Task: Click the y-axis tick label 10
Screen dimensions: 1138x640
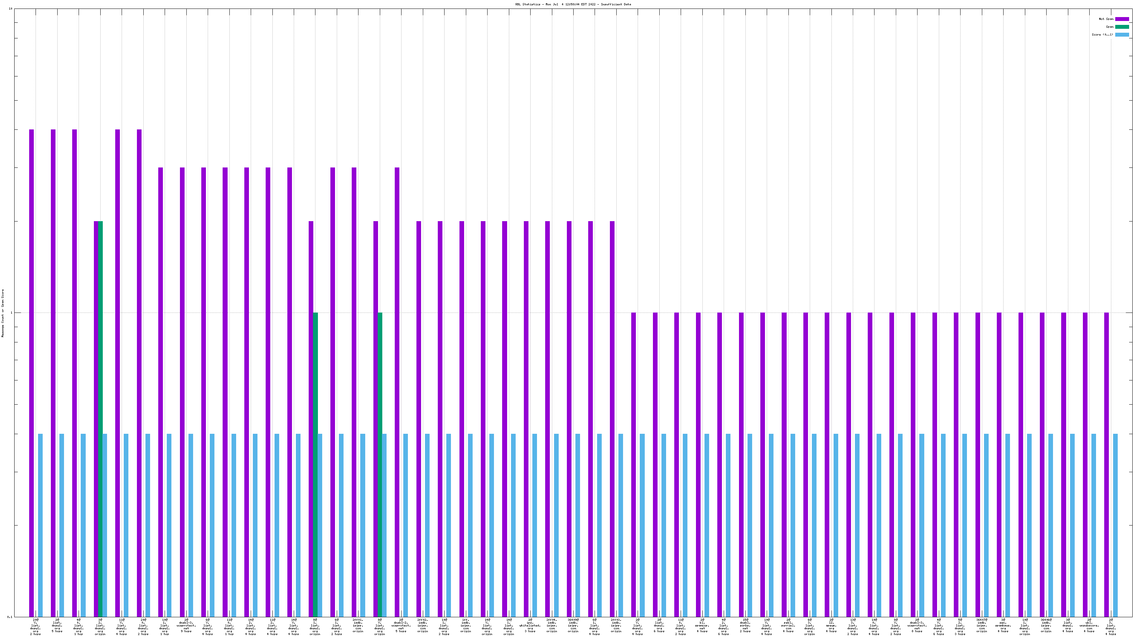Action: click(11, 9)
